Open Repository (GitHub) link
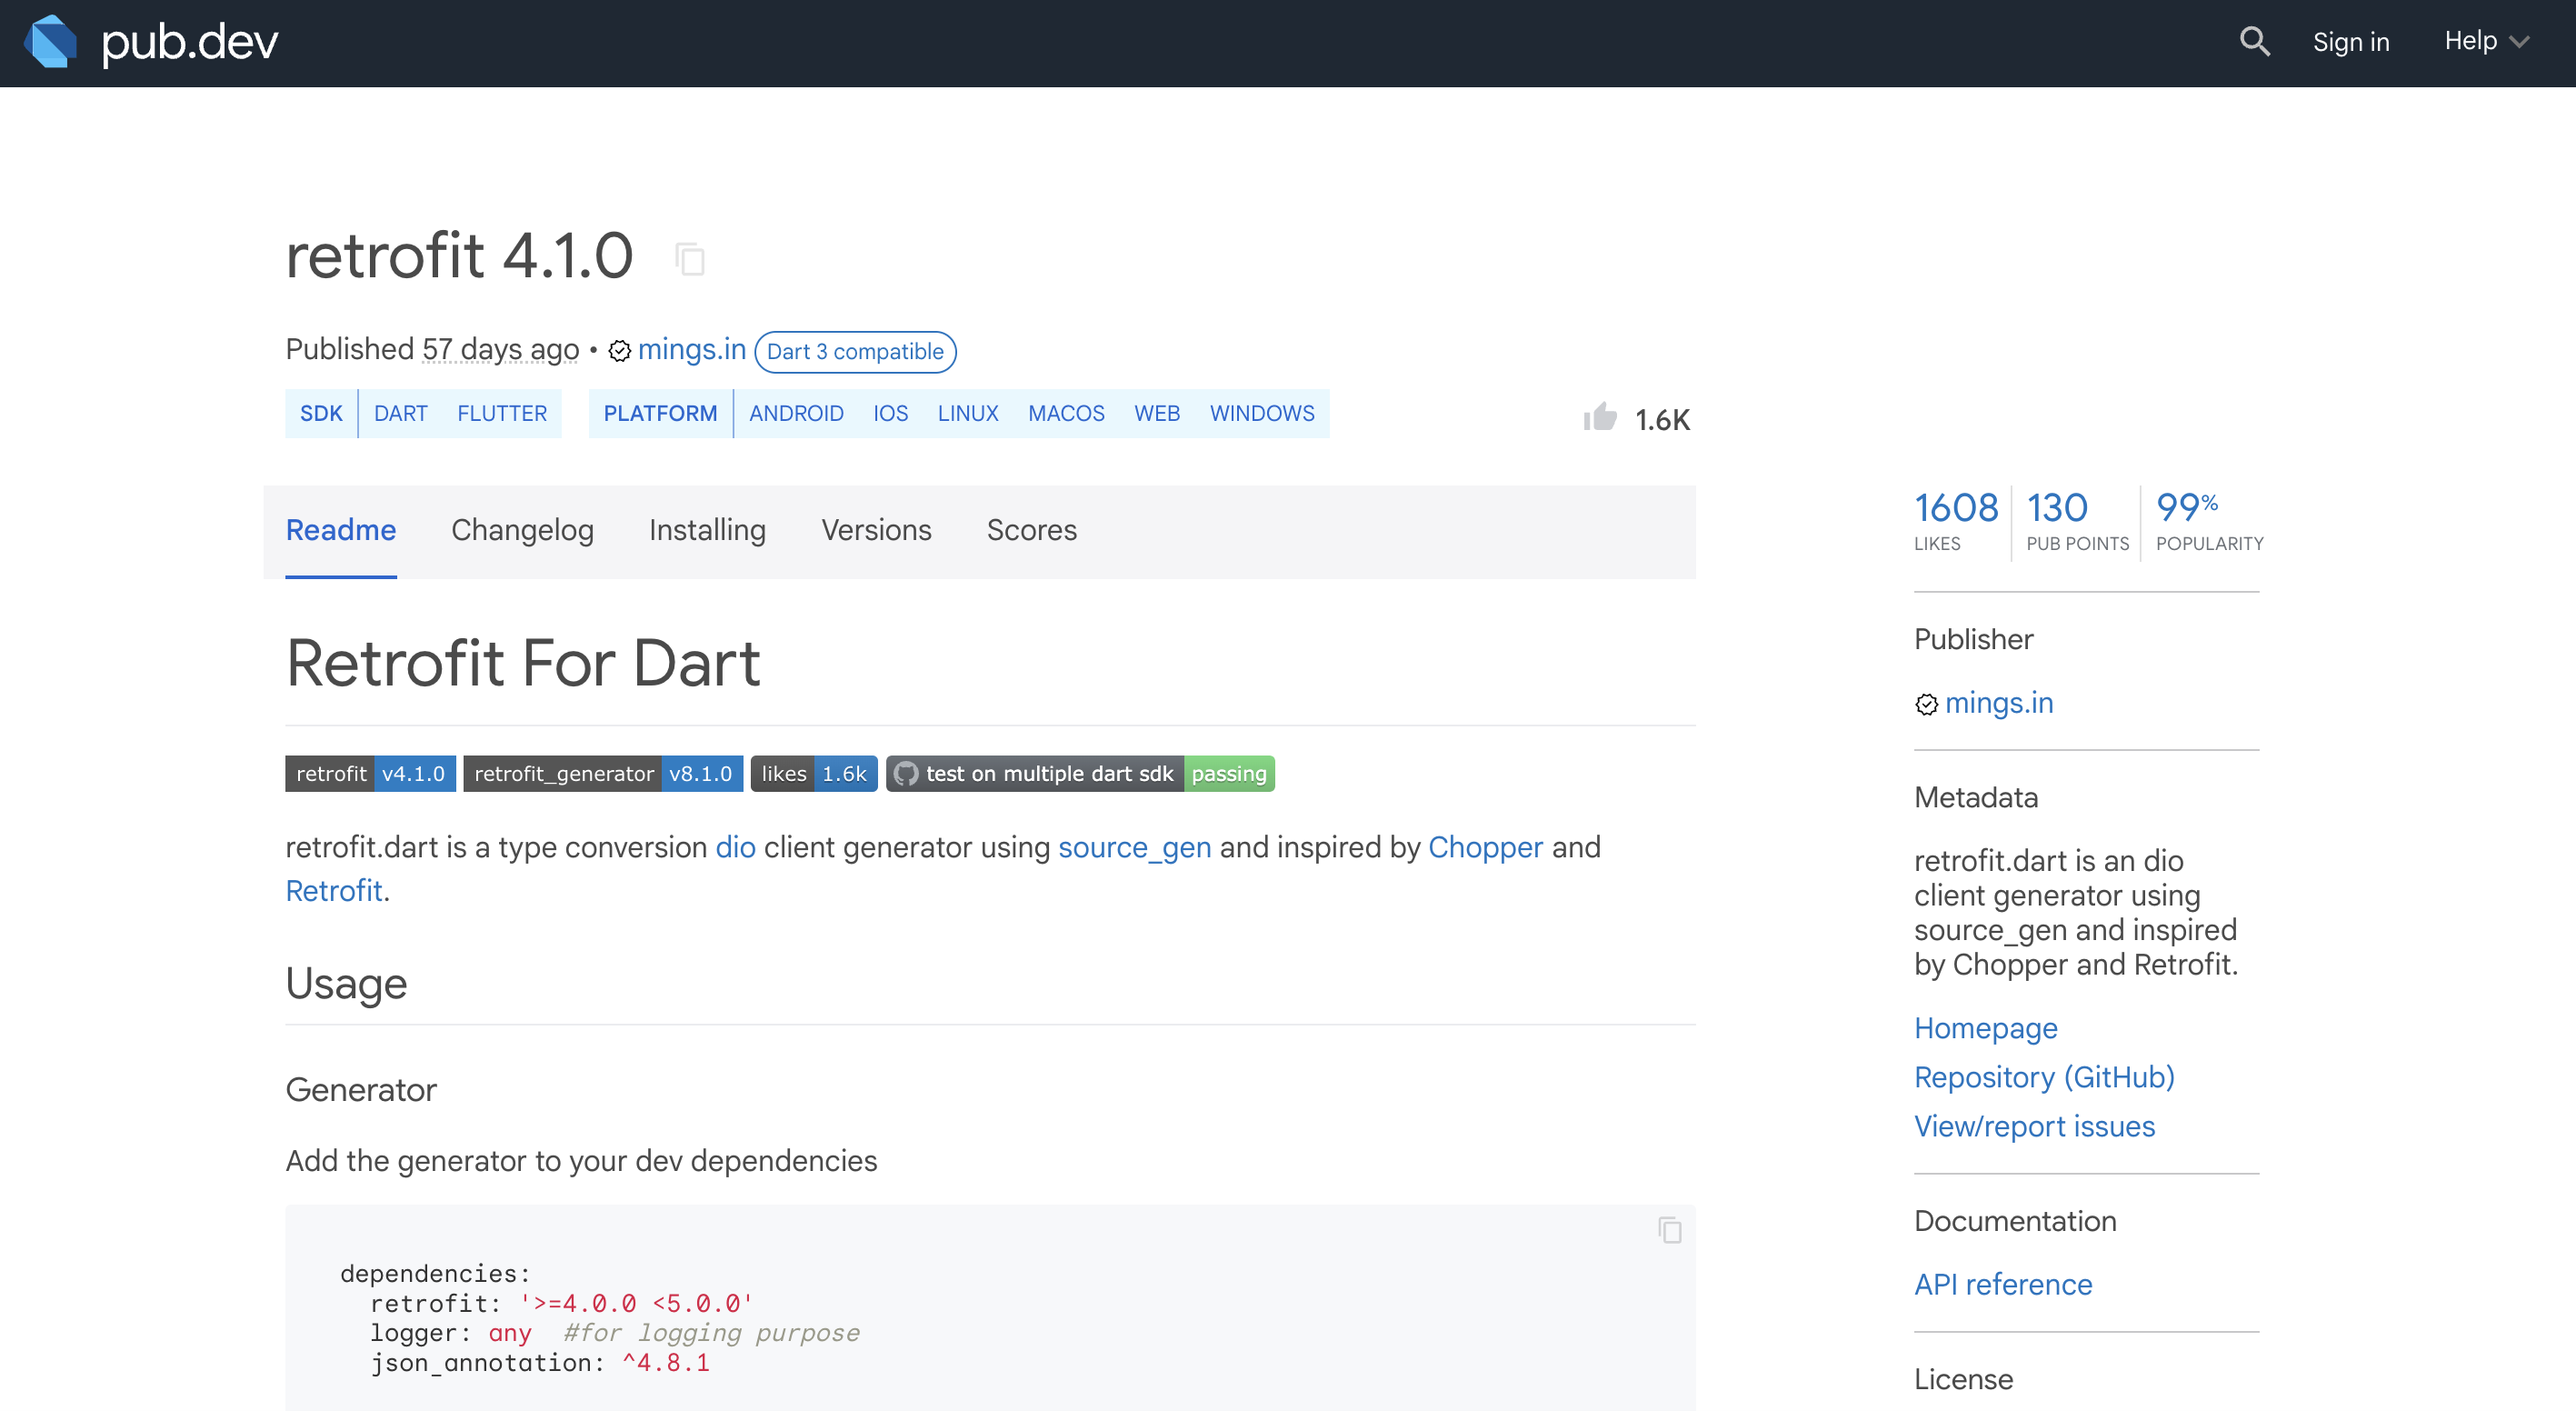Image resolution: width=2576 pixels, height=1411 pixels. (x=2044, y=1077)
